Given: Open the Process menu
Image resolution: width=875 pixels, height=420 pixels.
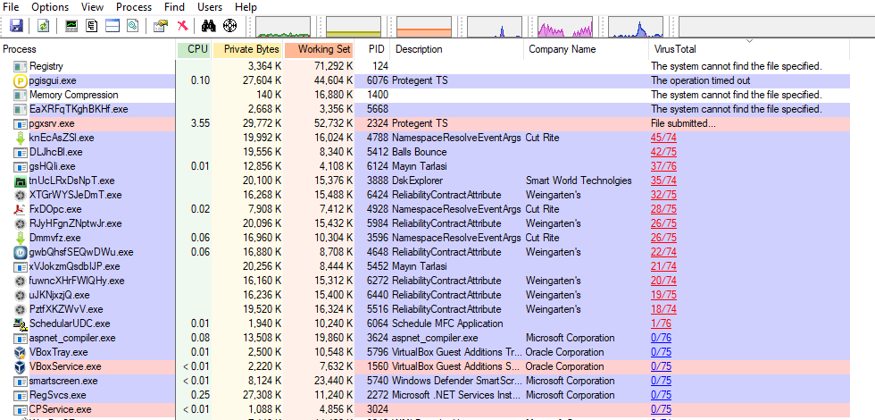Looking at the screenshot, I should 134,7.
